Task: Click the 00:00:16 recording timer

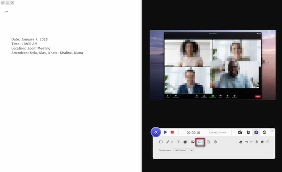Action: click(193, 133)
